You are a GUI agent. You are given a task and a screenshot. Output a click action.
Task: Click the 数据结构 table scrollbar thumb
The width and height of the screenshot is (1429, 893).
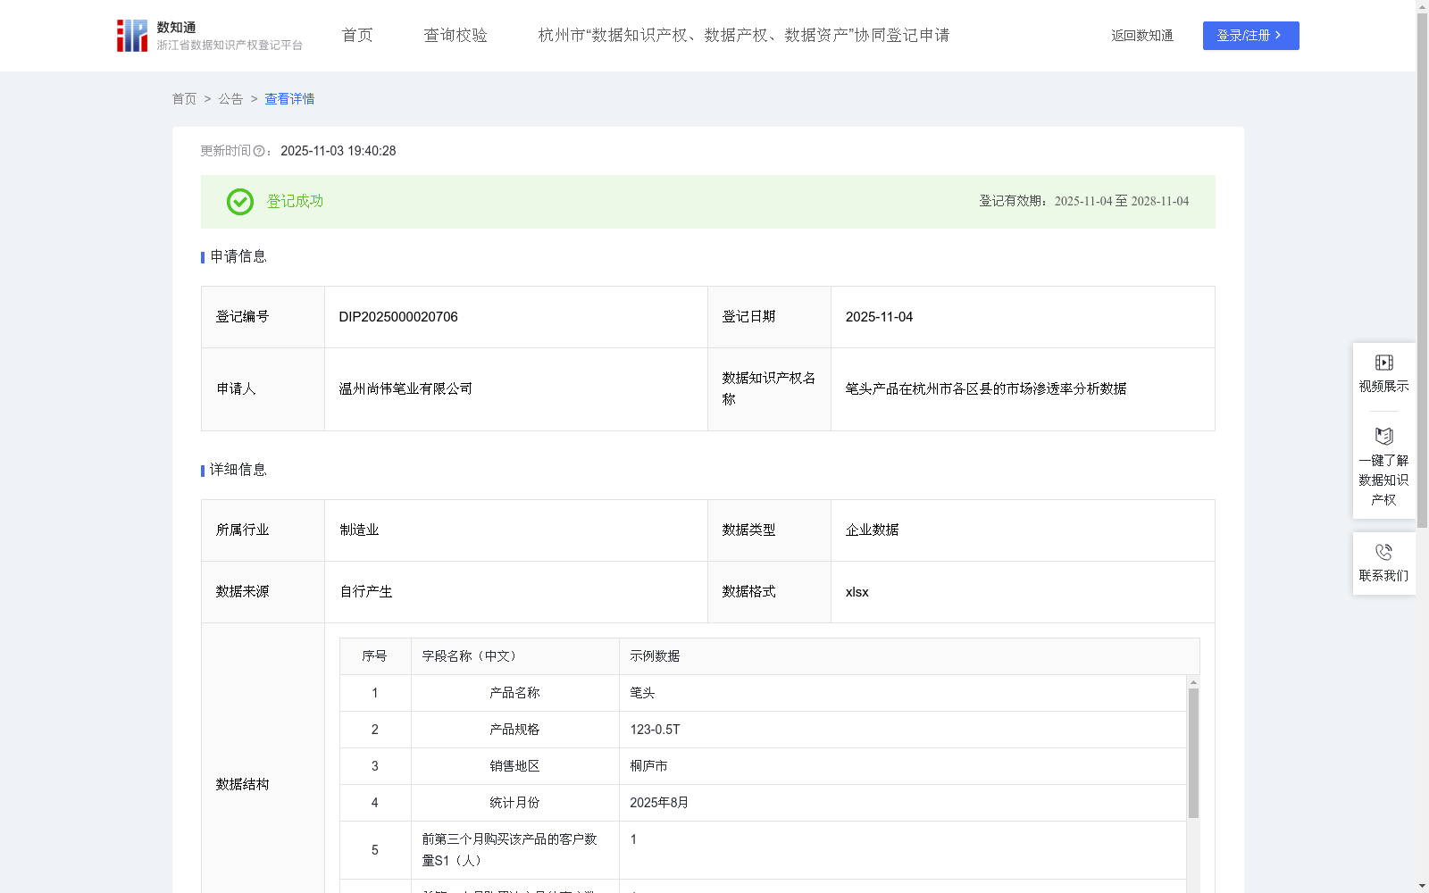[1193, 753]
